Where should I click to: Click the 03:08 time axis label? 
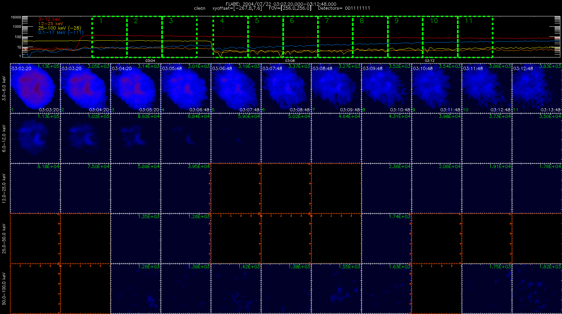(x=290, y=61)
